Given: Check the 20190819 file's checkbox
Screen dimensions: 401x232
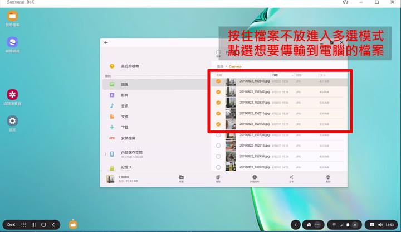Looking at the screenshot, I should pos(218,167).
